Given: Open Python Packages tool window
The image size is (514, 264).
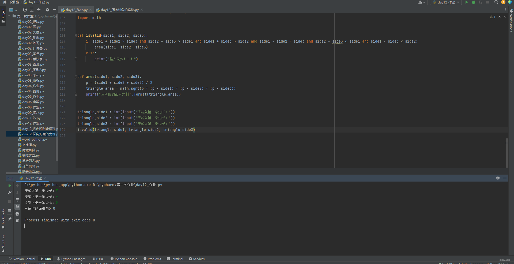Looking at the screenshot, I should click(71, 259).
